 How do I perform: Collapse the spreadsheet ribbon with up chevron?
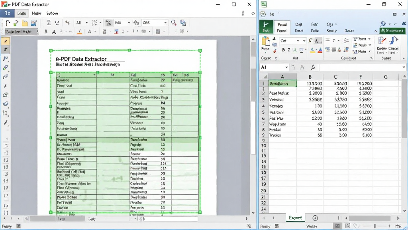(x=375, y=31)
